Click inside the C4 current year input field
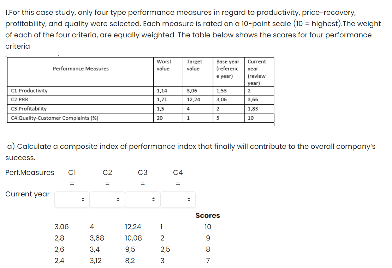This screenshot has width=392, height=268. click(175, 199)
